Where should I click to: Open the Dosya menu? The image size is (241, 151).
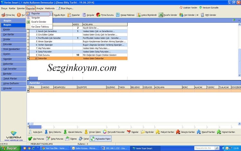[x=4, y=8]
